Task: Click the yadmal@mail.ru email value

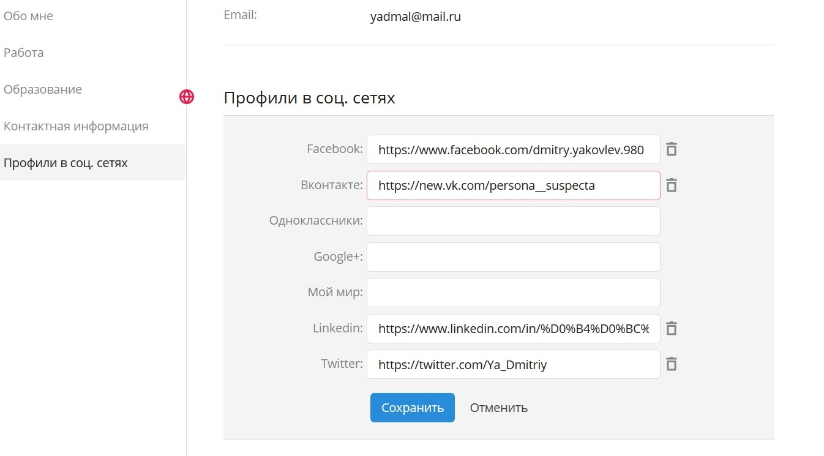Action: point(415,17)
